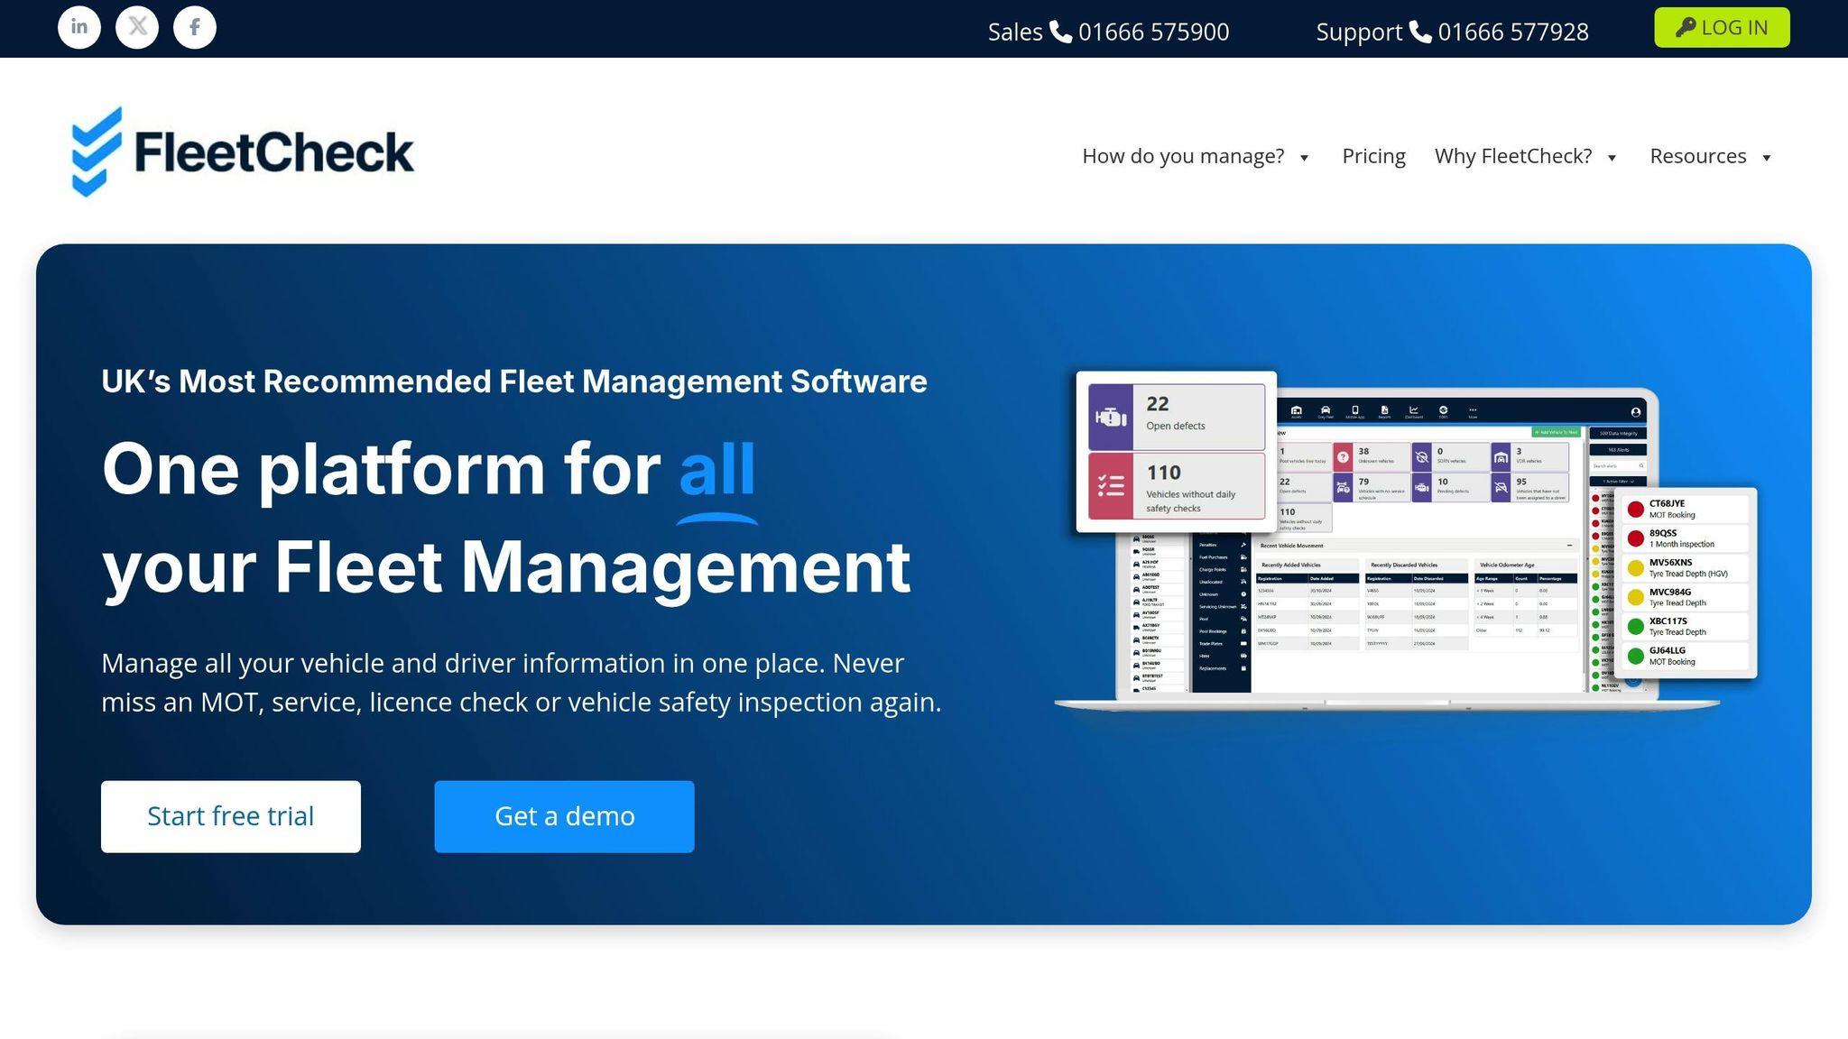1848x1039 pixels.
Task: Click the green Add Vehicle button in dashboard
Action: [1556, 432]
